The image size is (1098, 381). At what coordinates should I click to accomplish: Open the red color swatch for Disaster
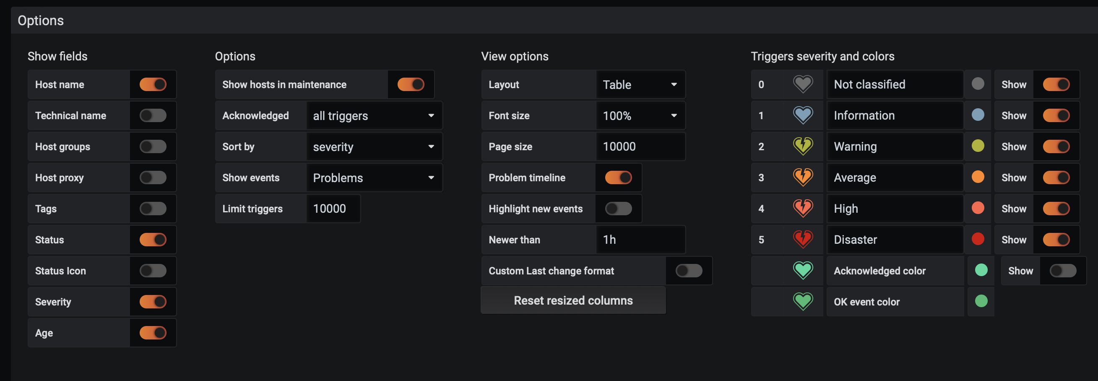point(978,239)
